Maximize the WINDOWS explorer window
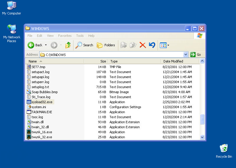The width and height of the screenshot is (236, 168). point(195,28)
